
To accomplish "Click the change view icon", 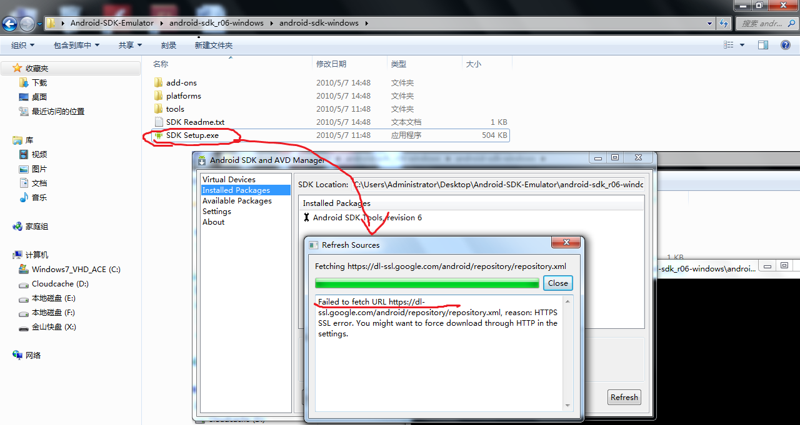I will pos(728,45).
